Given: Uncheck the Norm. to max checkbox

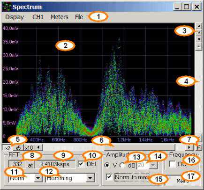Looking at the screenshot, I should [x=109, y=177].
